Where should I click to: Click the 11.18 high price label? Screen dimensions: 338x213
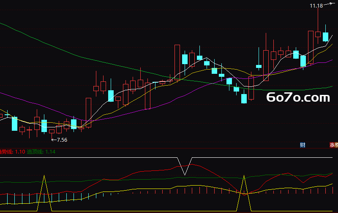pos(316,6)
